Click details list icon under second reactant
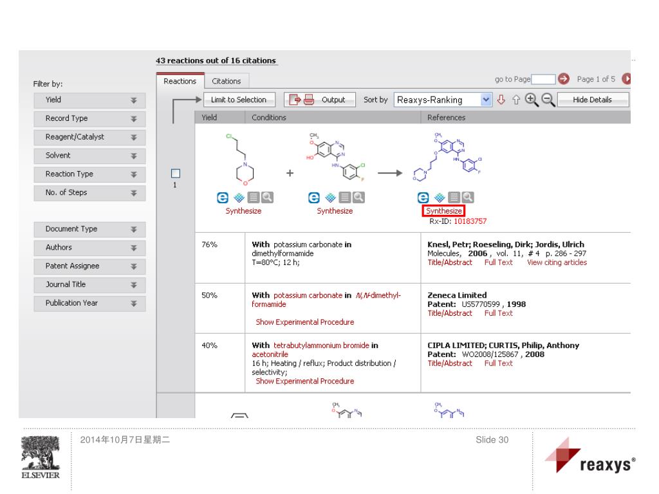 pos(345,197)
